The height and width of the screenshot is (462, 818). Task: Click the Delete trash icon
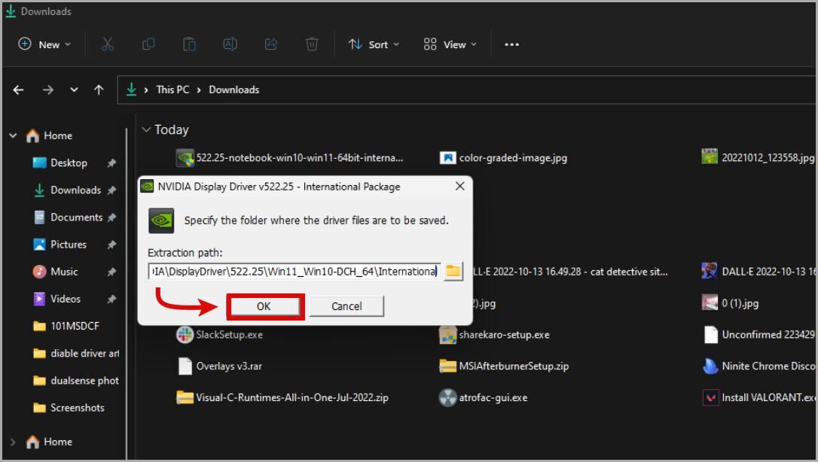point(311,44)
